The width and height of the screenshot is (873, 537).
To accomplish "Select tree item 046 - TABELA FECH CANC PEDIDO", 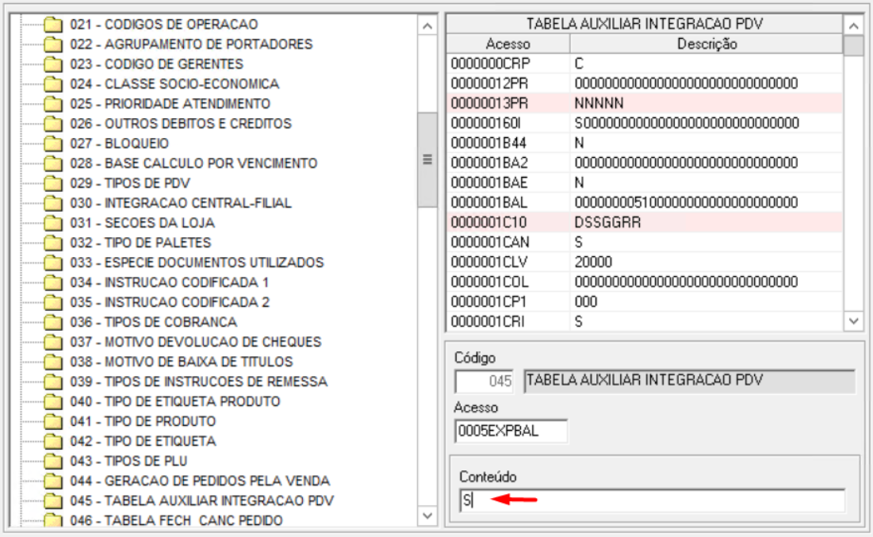I will (x=176, y=520).
